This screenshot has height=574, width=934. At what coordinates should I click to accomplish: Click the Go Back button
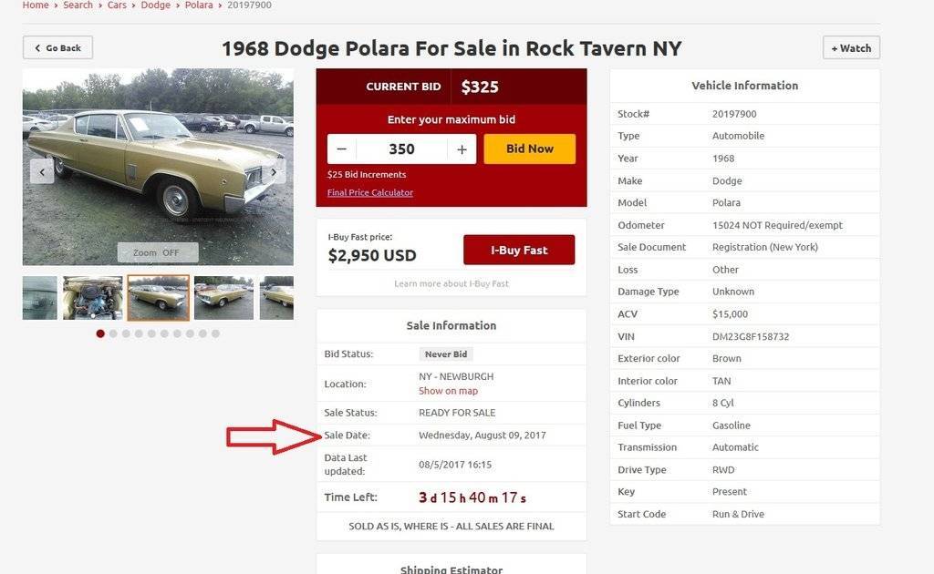pyautogui.click(x=57, y=48)
